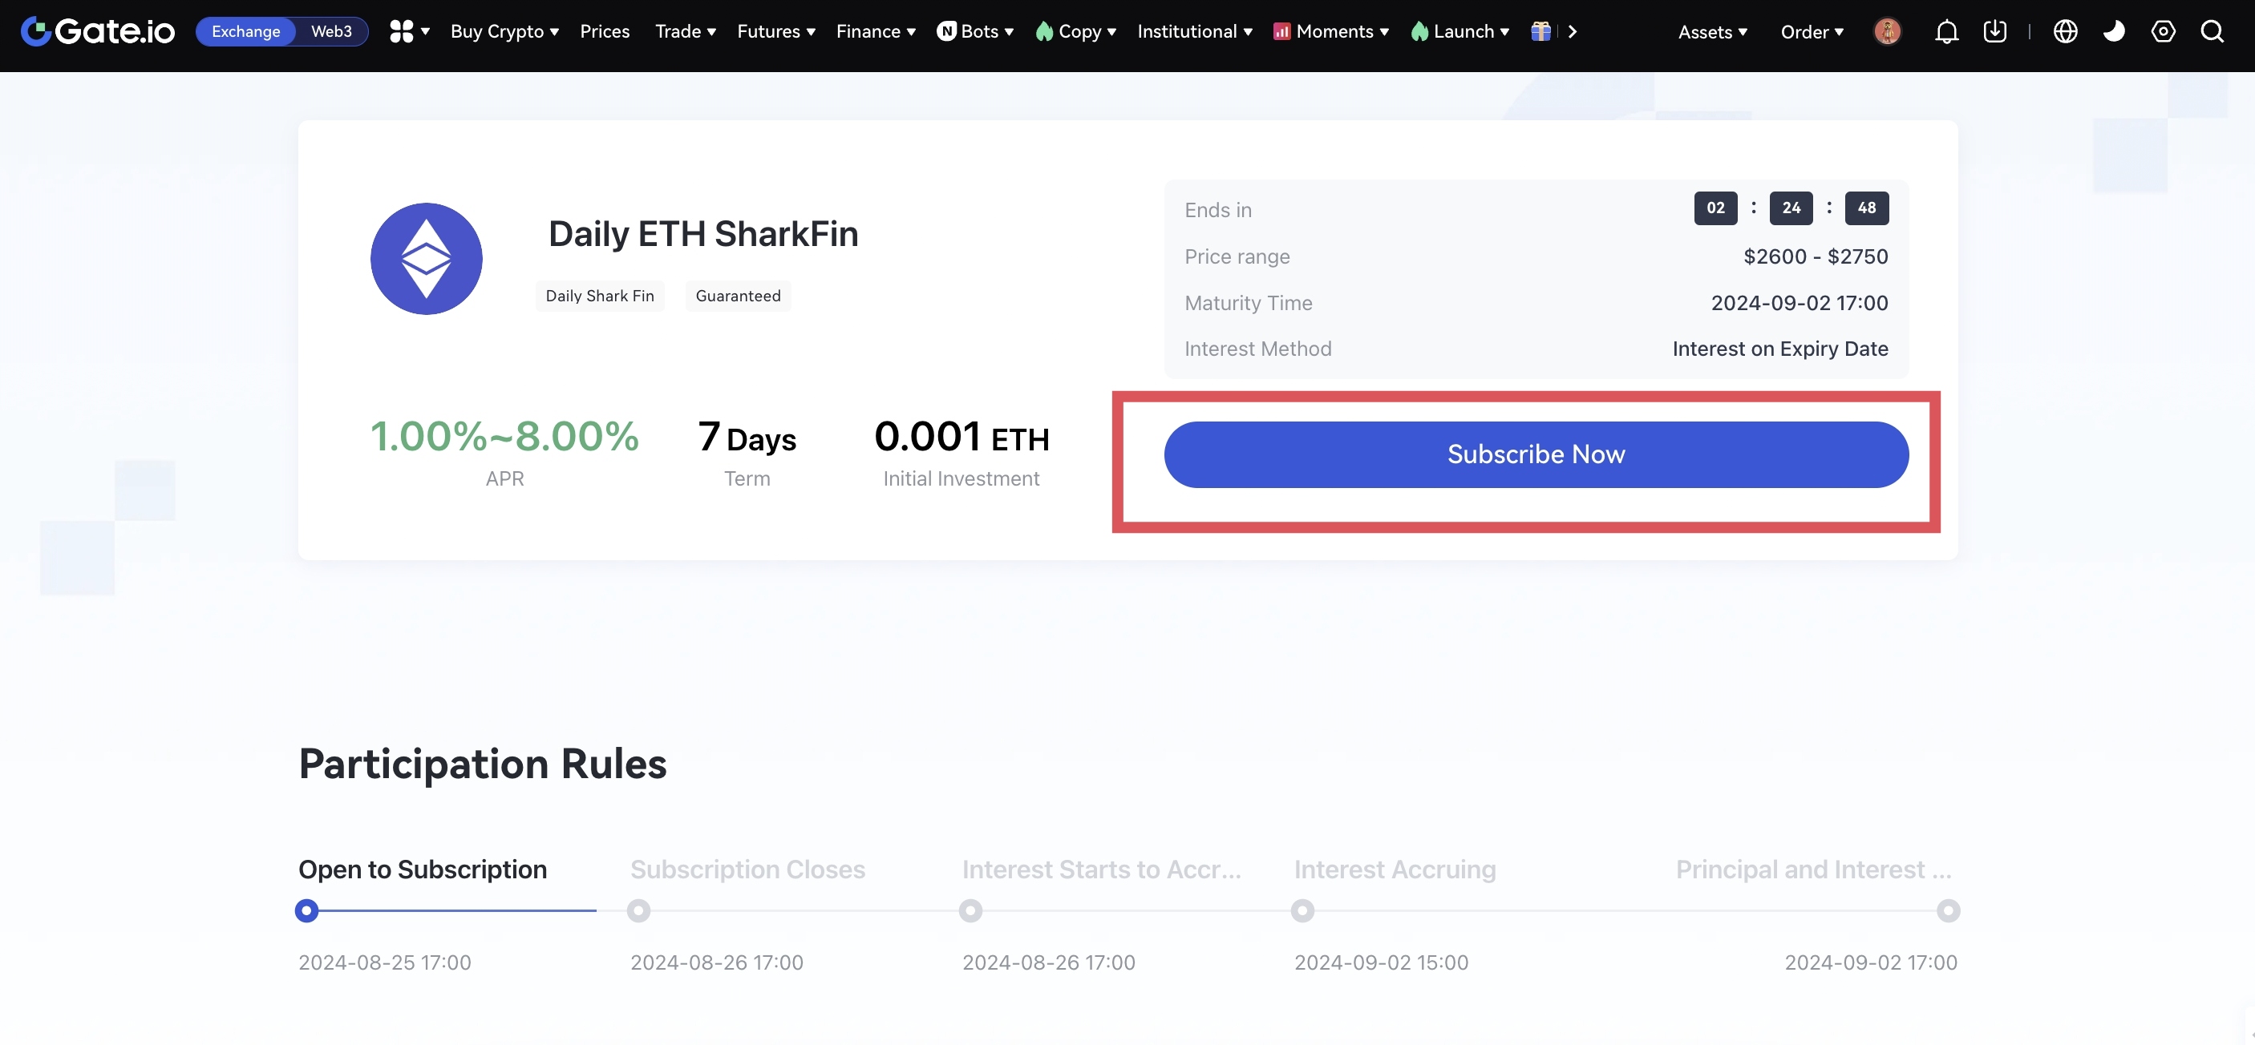This screenshot has width=2255, height=1045.
Task: Open the user avatar profile
Action: click(x=1888, y=32)
